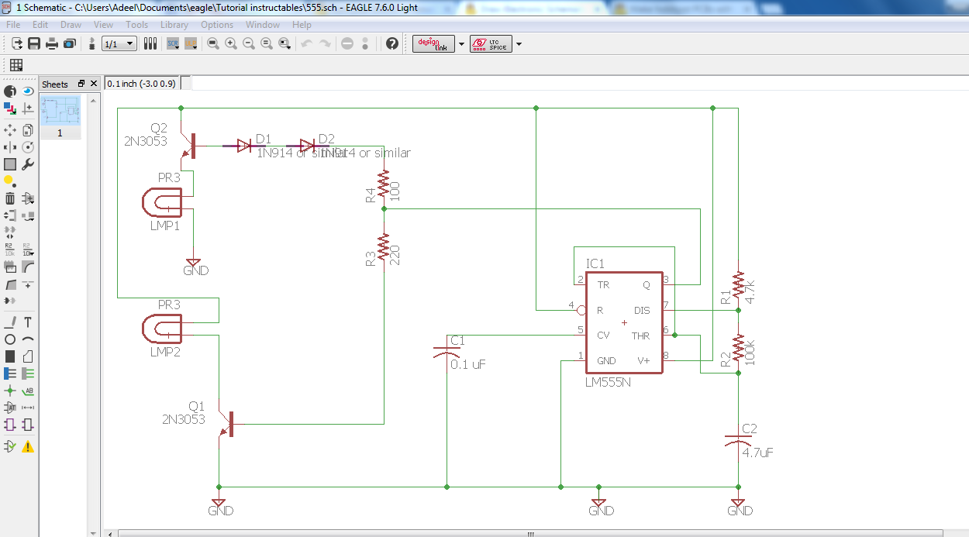
Task: Select the Mirror tool
Action: (x=9, y=146)
